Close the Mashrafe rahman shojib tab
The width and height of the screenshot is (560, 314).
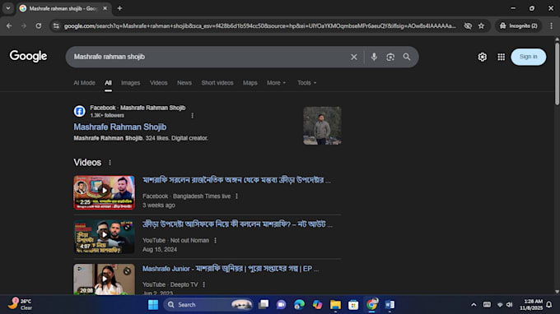click(105, 8)
